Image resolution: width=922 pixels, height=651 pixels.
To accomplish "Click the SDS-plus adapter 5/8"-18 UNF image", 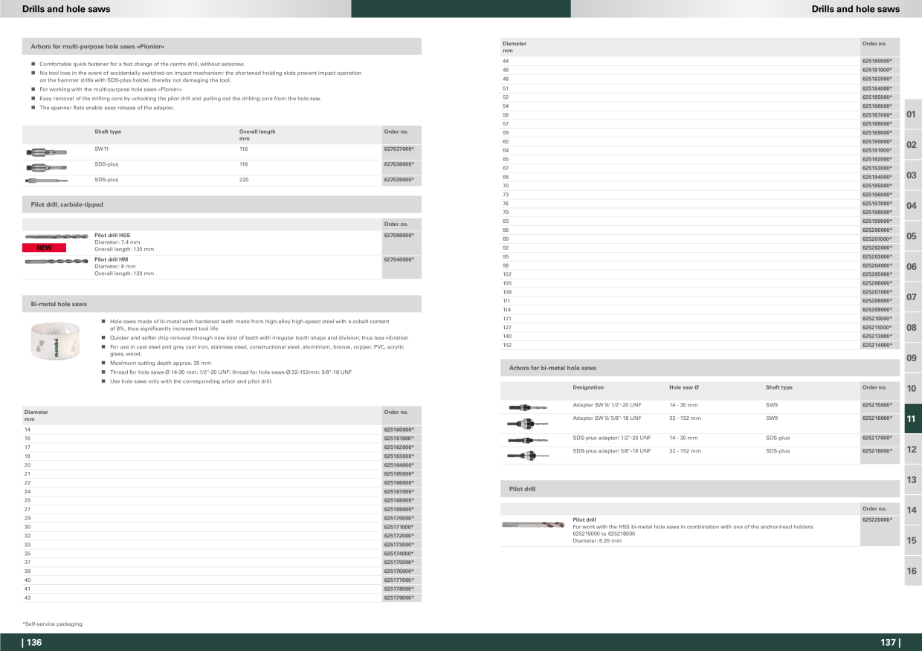I will click(527, 455).
